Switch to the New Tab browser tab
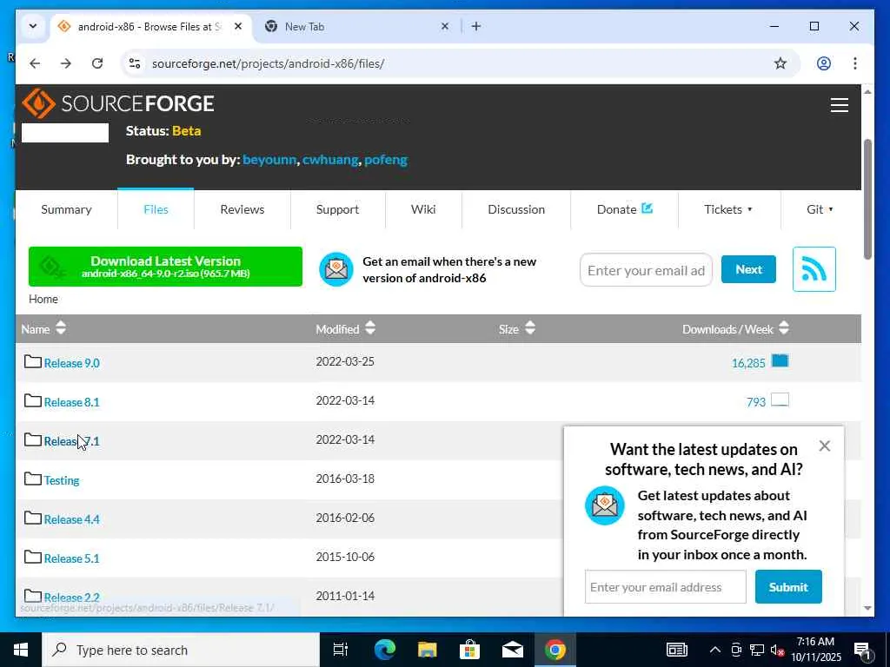This screenshot has width=890, height=667. (357, 26)
